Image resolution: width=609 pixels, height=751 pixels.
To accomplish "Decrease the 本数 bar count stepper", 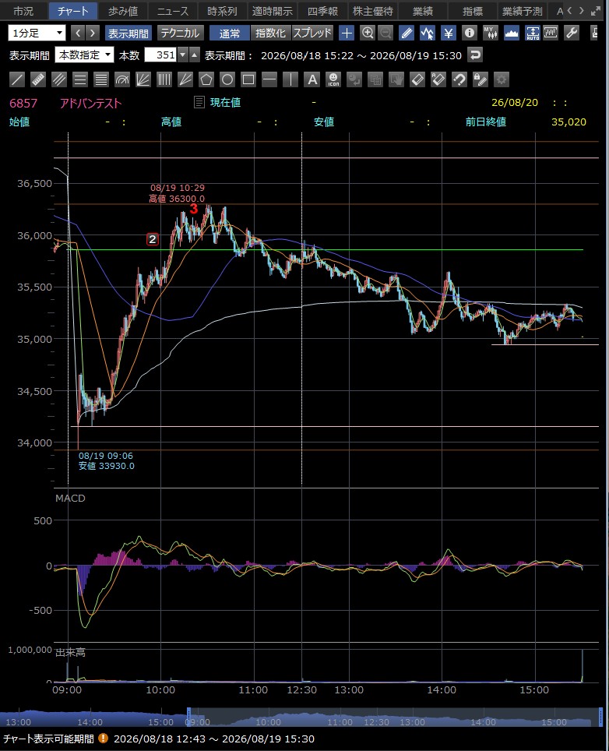I will click(x=182, y=55).
